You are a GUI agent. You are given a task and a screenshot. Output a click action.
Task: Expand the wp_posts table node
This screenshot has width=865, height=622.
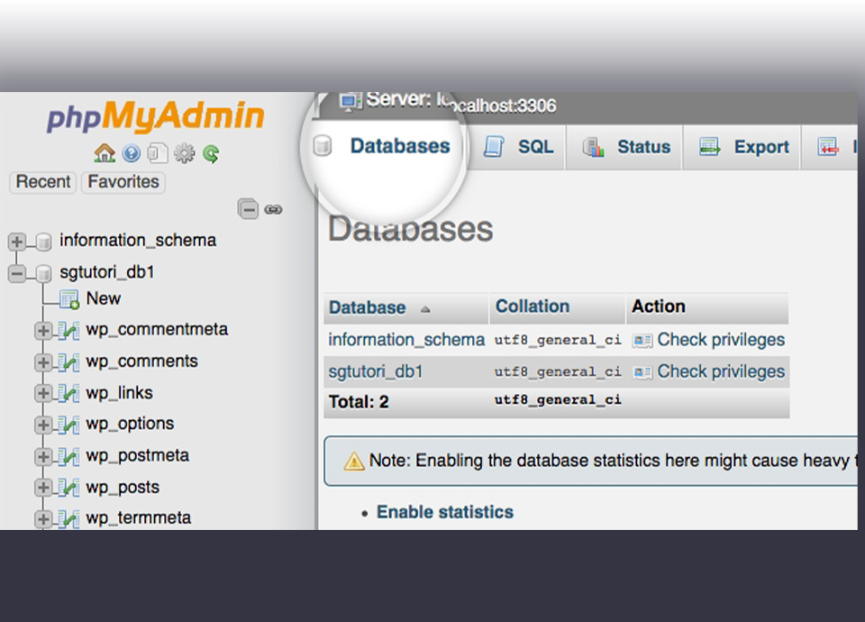(x=43, y=488)
